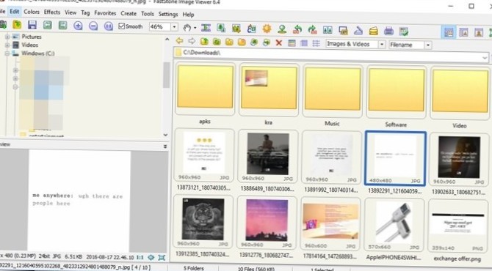The height and width of the screenshot is (271, 492).
Task: Go up one folder level icon
Action: (204, 41)
